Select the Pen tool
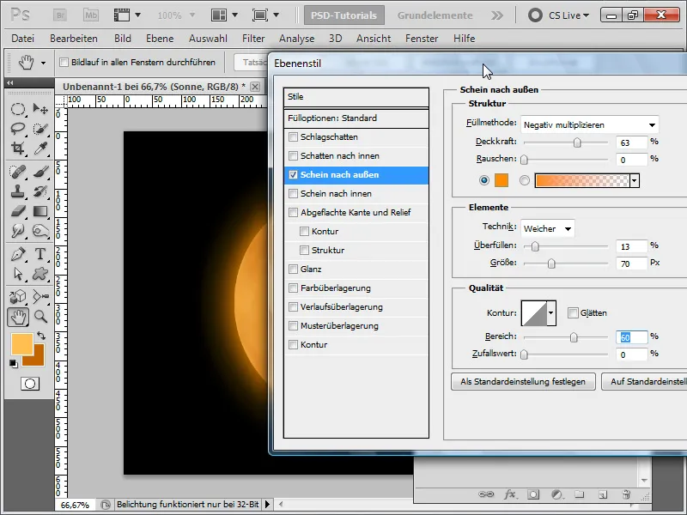 coord(17,254)
